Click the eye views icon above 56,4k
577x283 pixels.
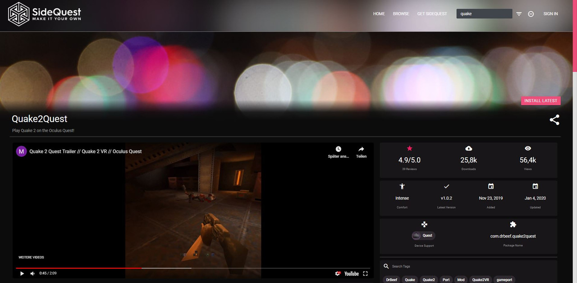coord(528,148)
